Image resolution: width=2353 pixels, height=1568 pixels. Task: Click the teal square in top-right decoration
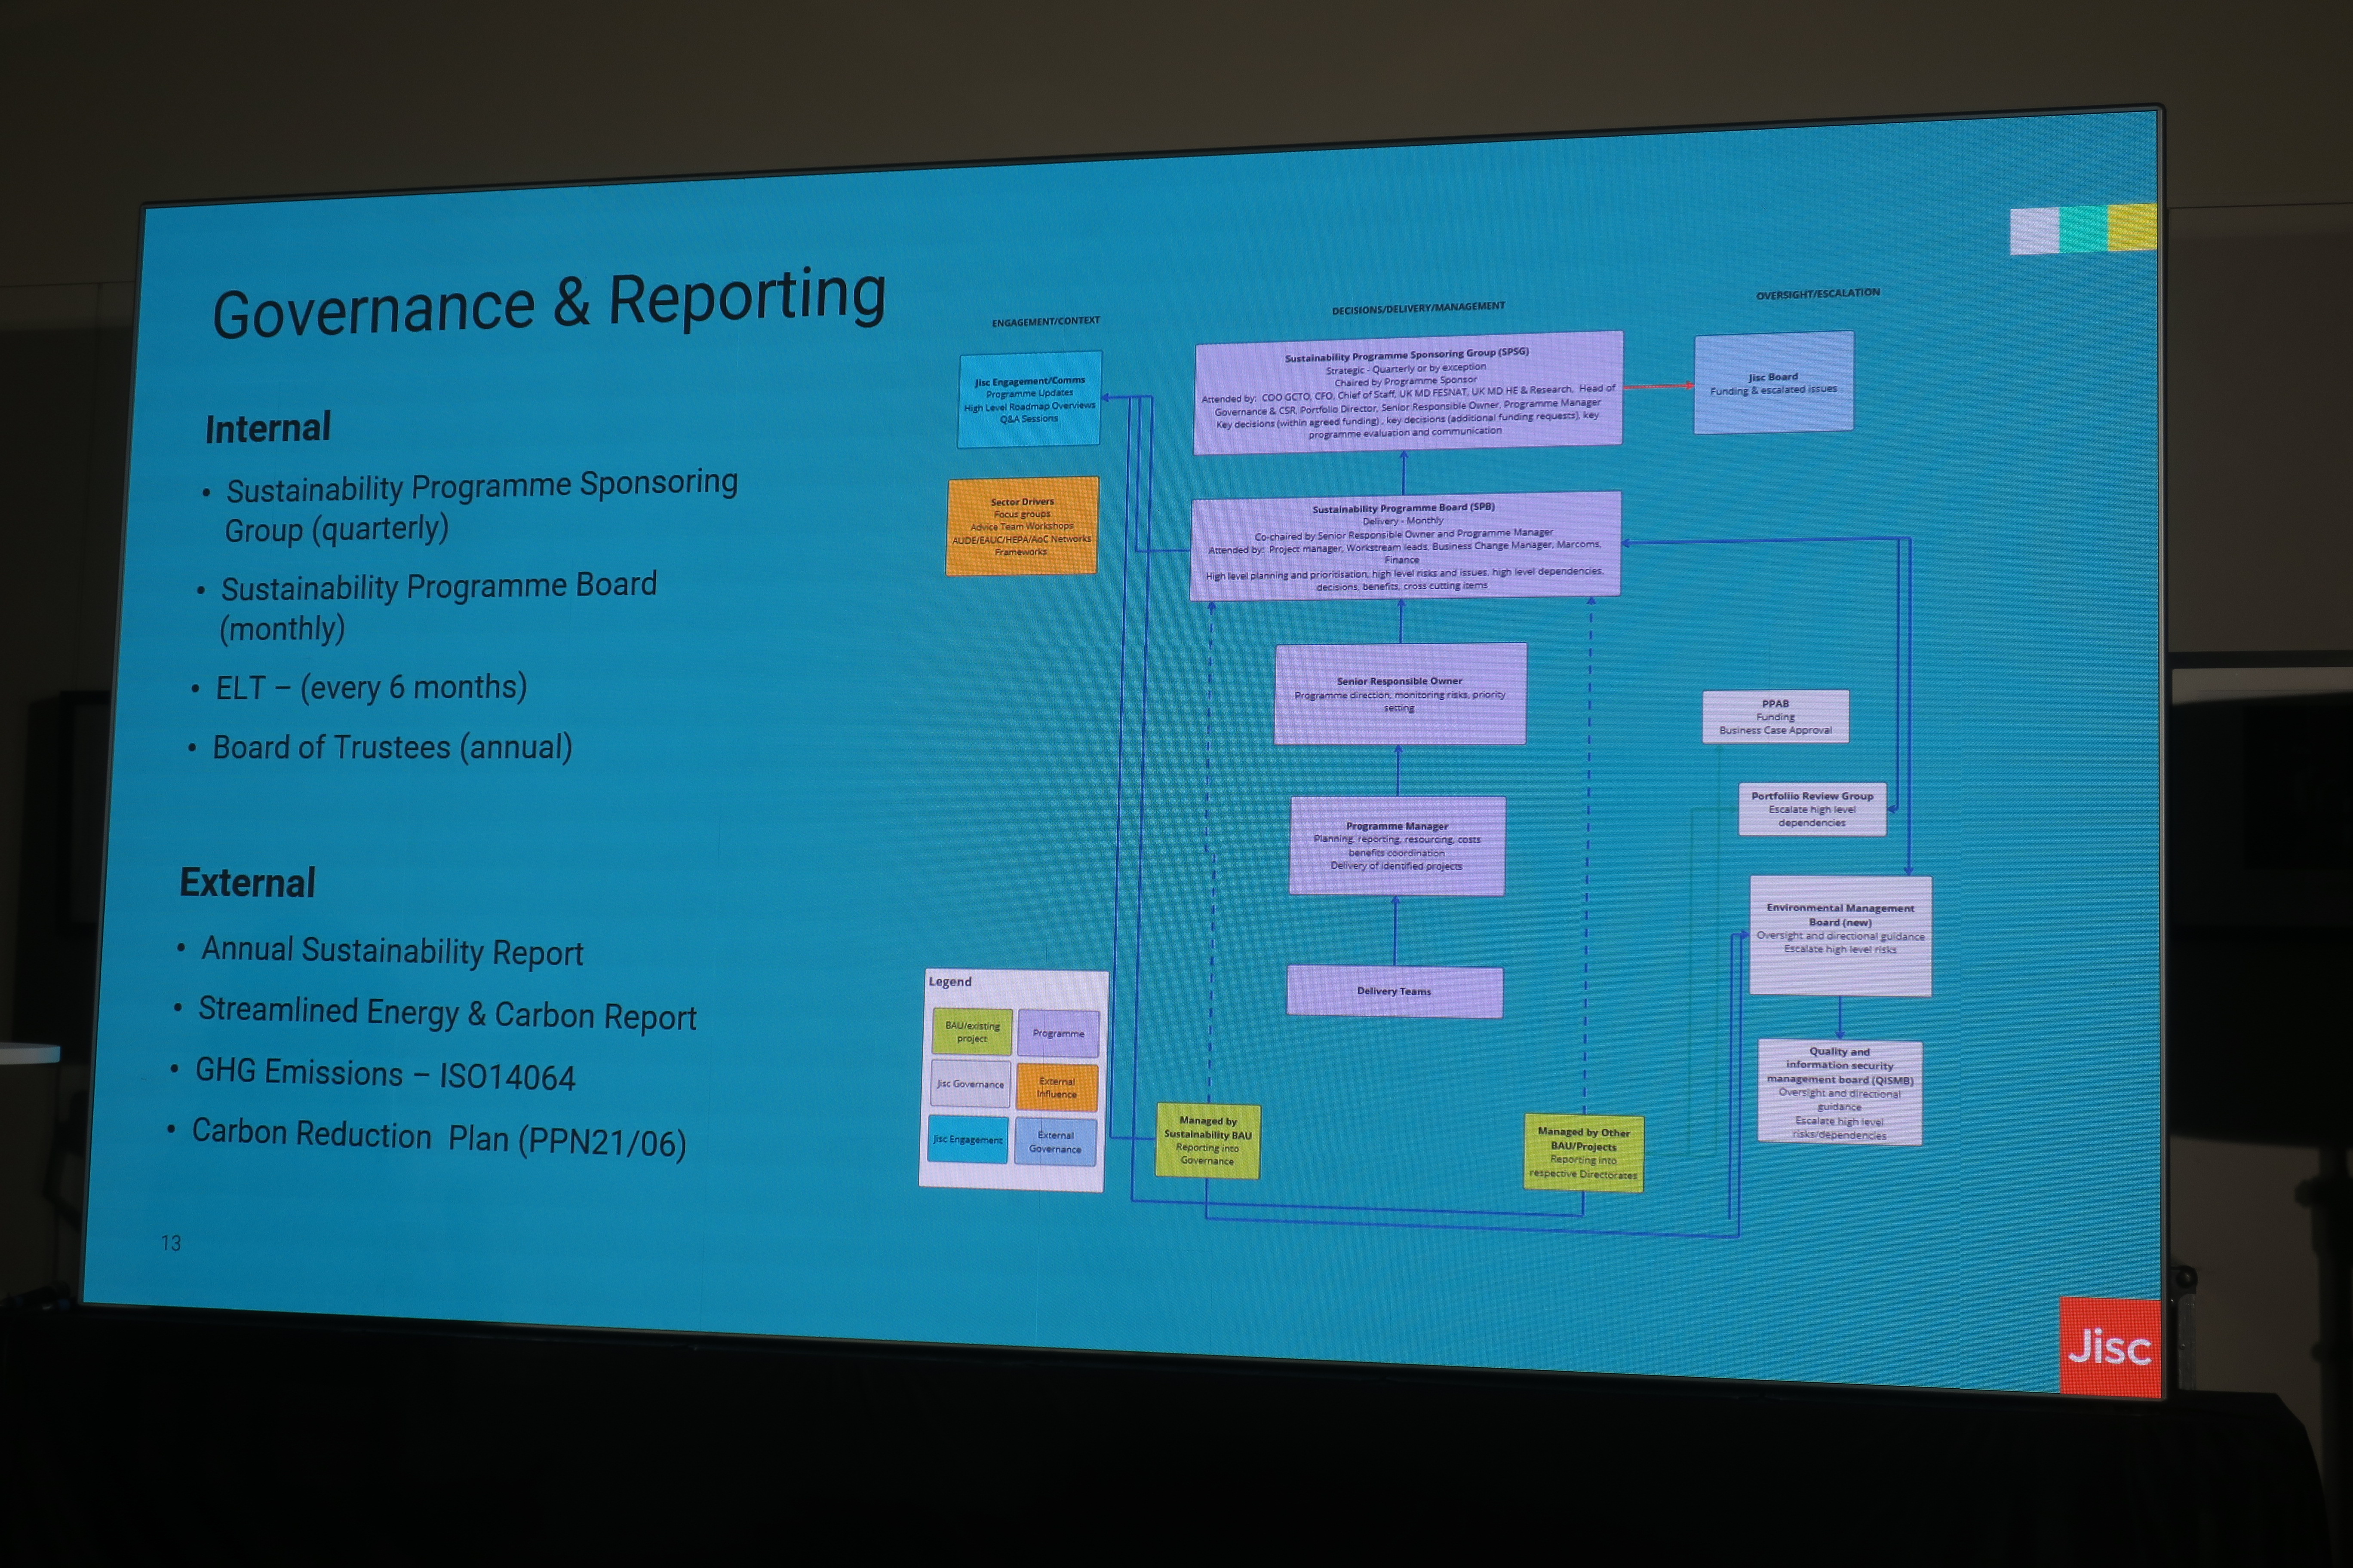pyautogui.click(x=2083, y=229)
